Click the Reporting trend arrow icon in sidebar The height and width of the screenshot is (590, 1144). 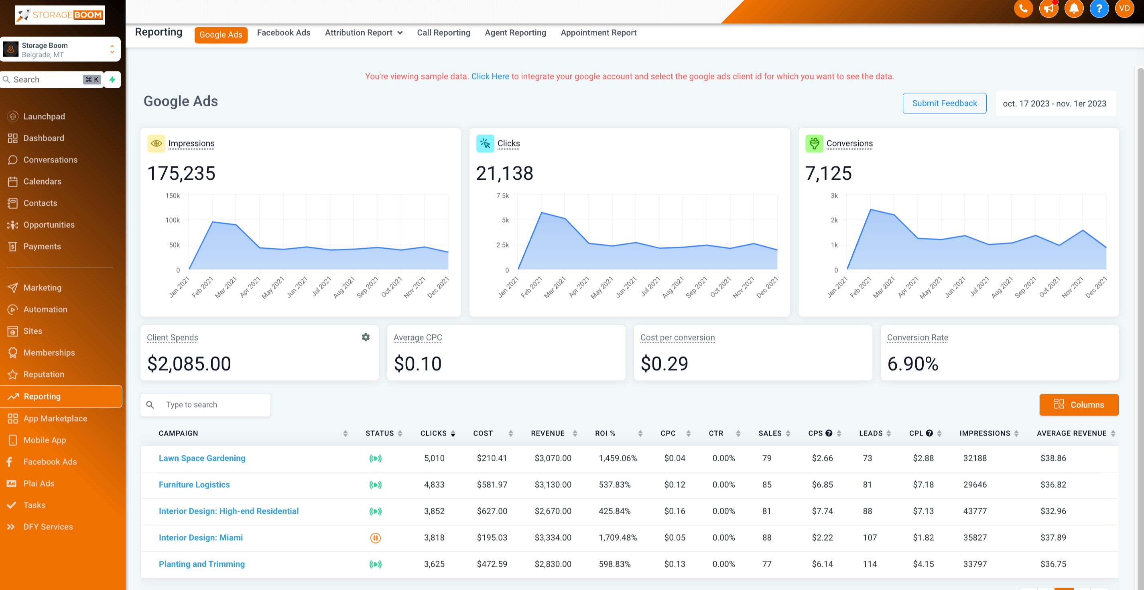pos(13,396)
